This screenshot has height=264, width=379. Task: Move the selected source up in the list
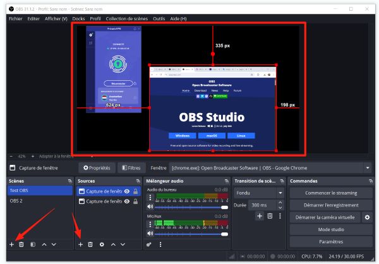(x=113, y=244)
